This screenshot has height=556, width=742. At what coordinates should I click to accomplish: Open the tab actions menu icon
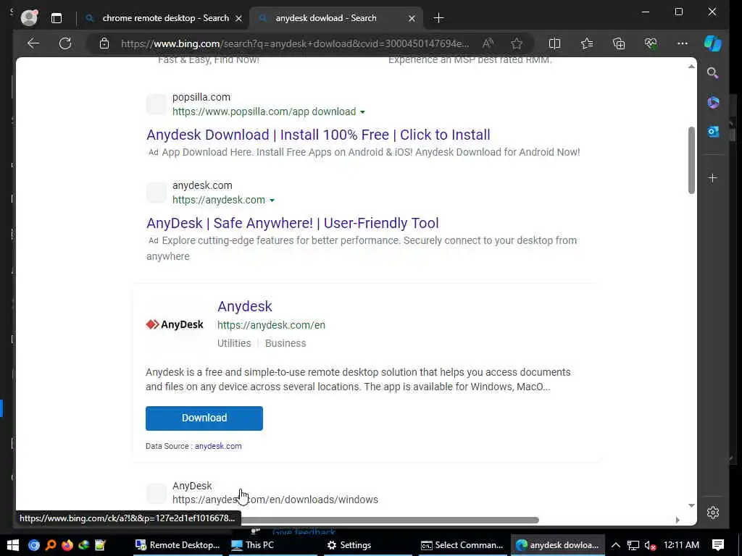pyautogui.click(x=57, y=18)
